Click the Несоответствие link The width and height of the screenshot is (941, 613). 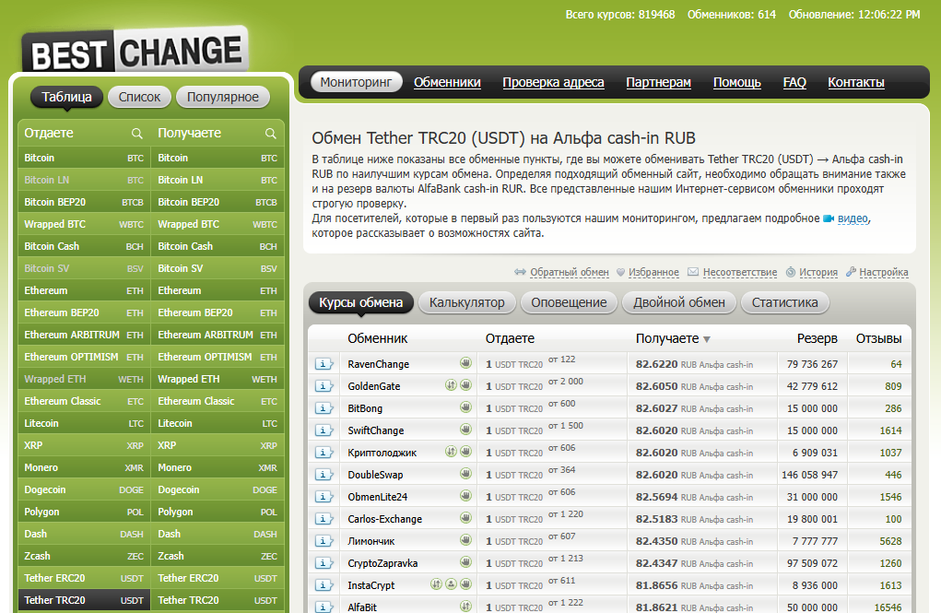point(740,272)
